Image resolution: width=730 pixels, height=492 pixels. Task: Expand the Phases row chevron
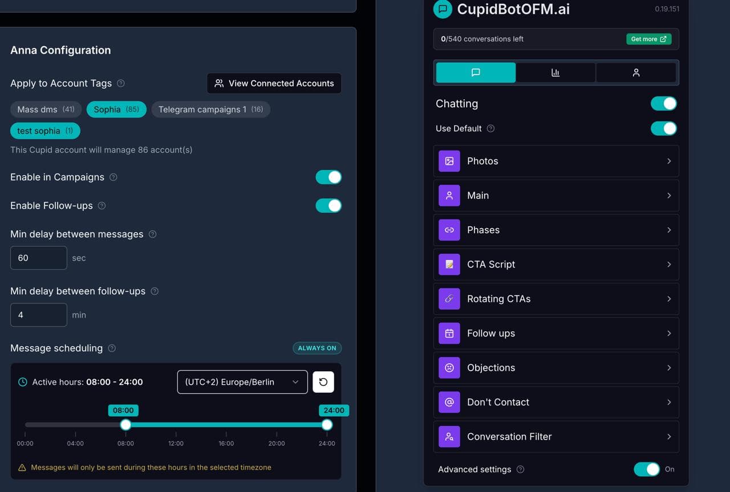tap(669, 230)
